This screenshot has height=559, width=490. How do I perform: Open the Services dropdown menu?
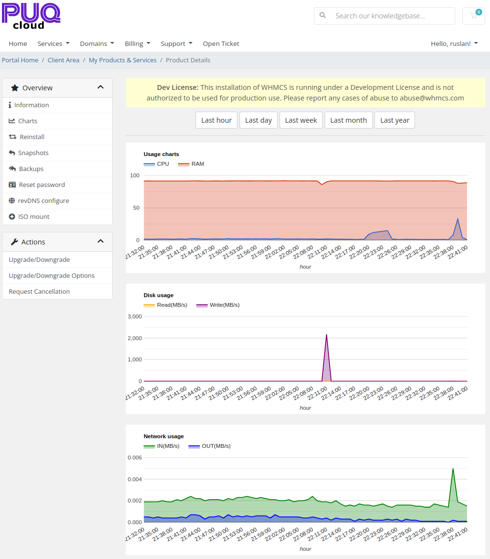pyautogui.click(x=54, y=43)
